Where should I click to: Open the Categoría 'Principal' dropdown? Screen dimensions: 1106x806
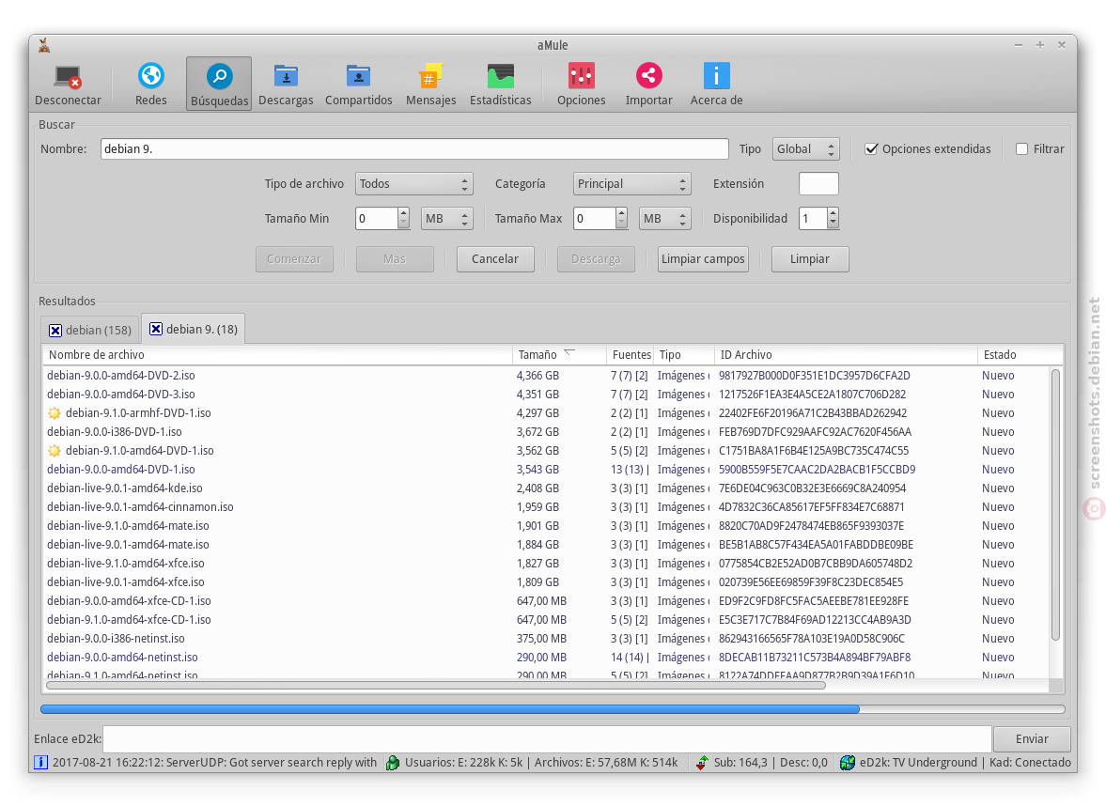click(x=632, y=184)
